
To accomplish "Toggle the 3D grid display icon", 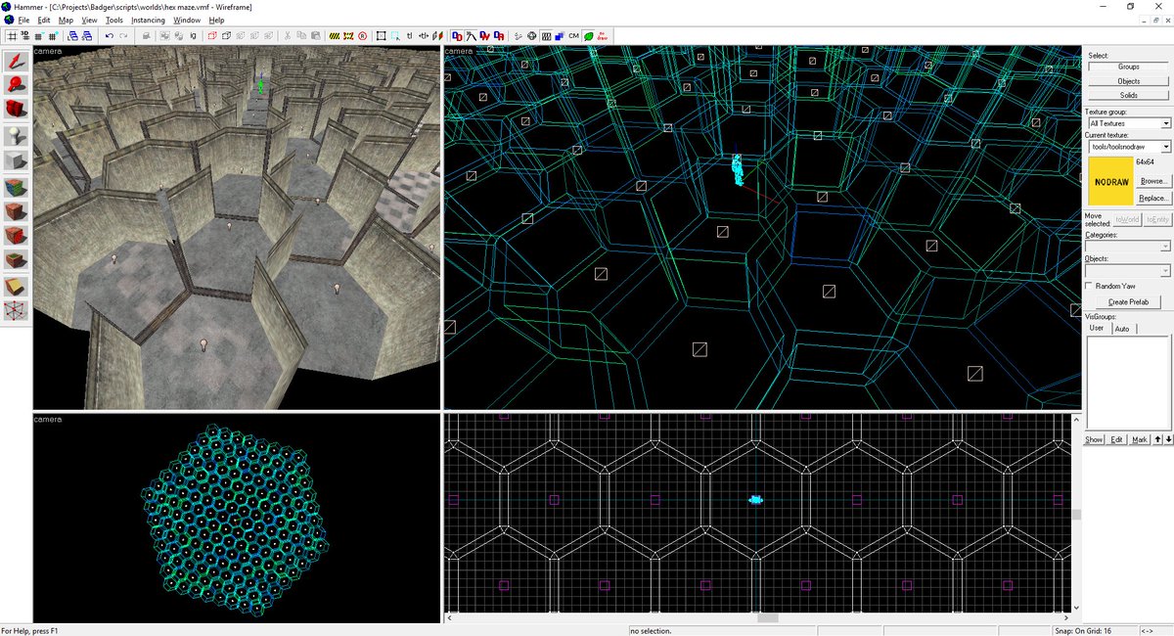I will (x=24, y=35).
